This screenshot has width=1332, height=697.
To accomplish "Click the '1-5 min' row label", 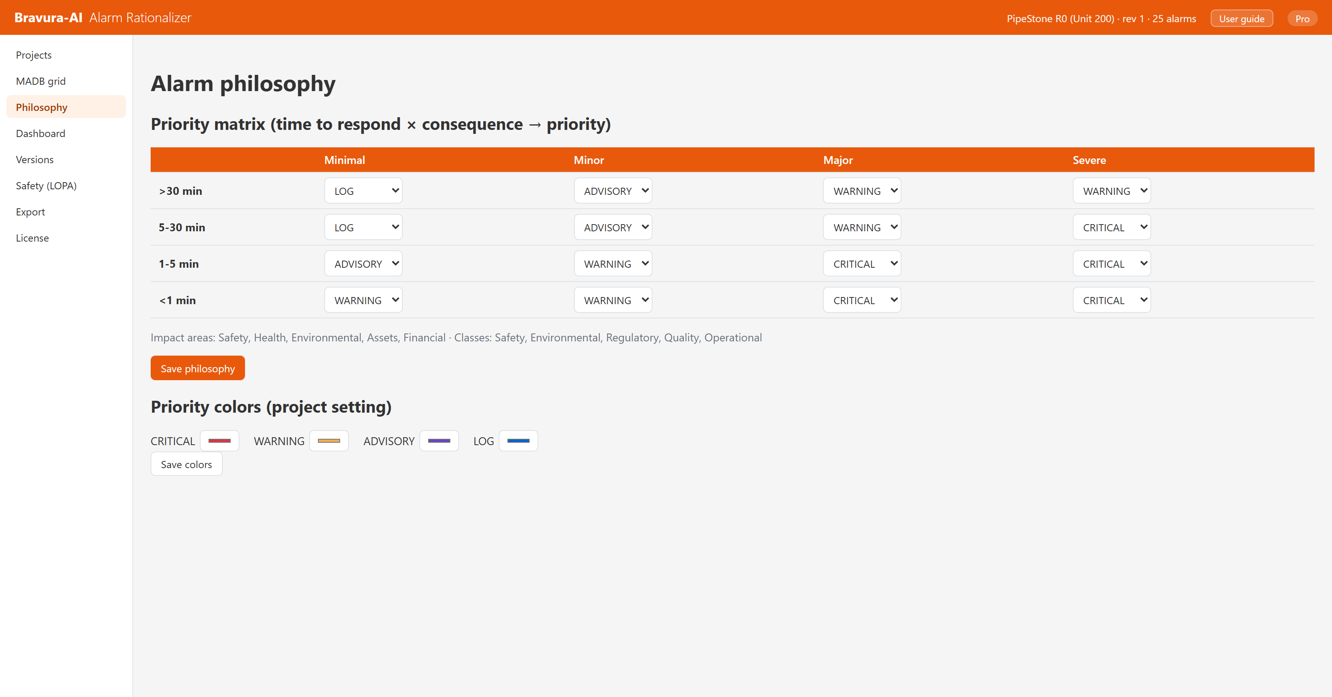I will tap(179, 263).
